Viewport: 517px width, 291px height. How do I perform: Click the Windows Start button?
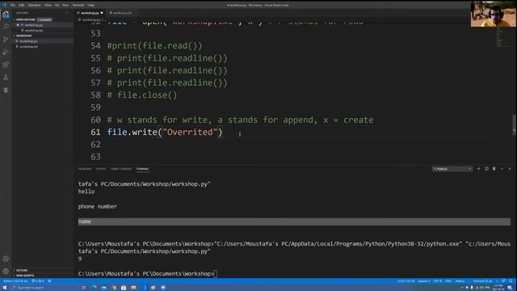point(5,288)
